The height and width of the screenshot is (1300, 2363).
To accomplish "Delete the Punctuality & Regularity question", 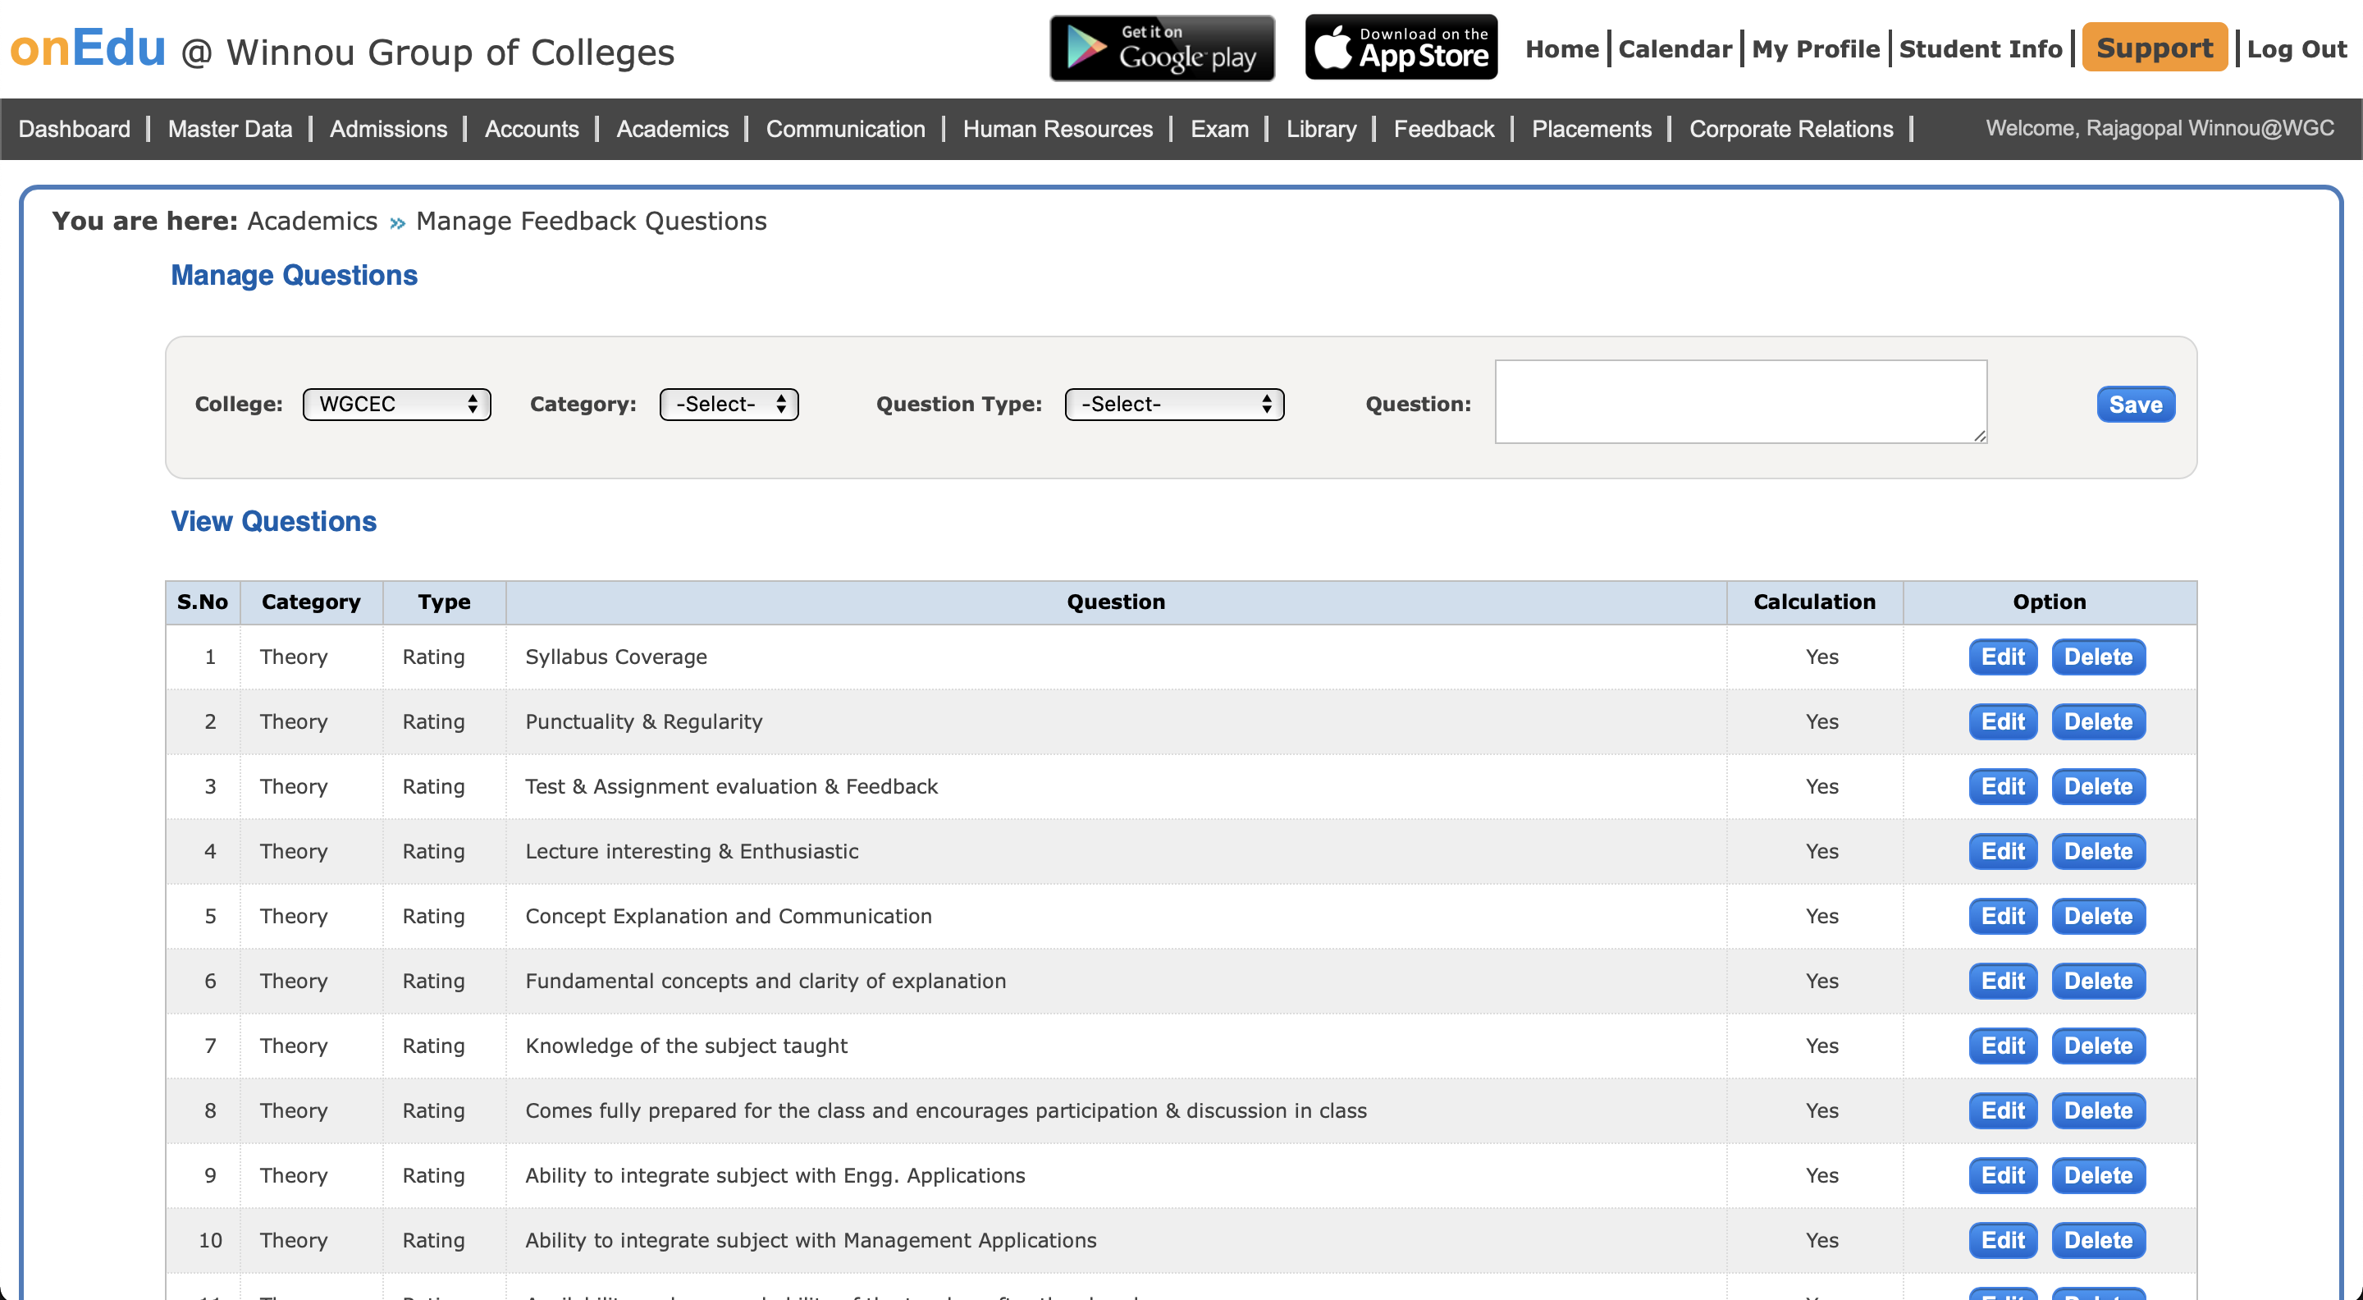I will tap(2097, 722).
